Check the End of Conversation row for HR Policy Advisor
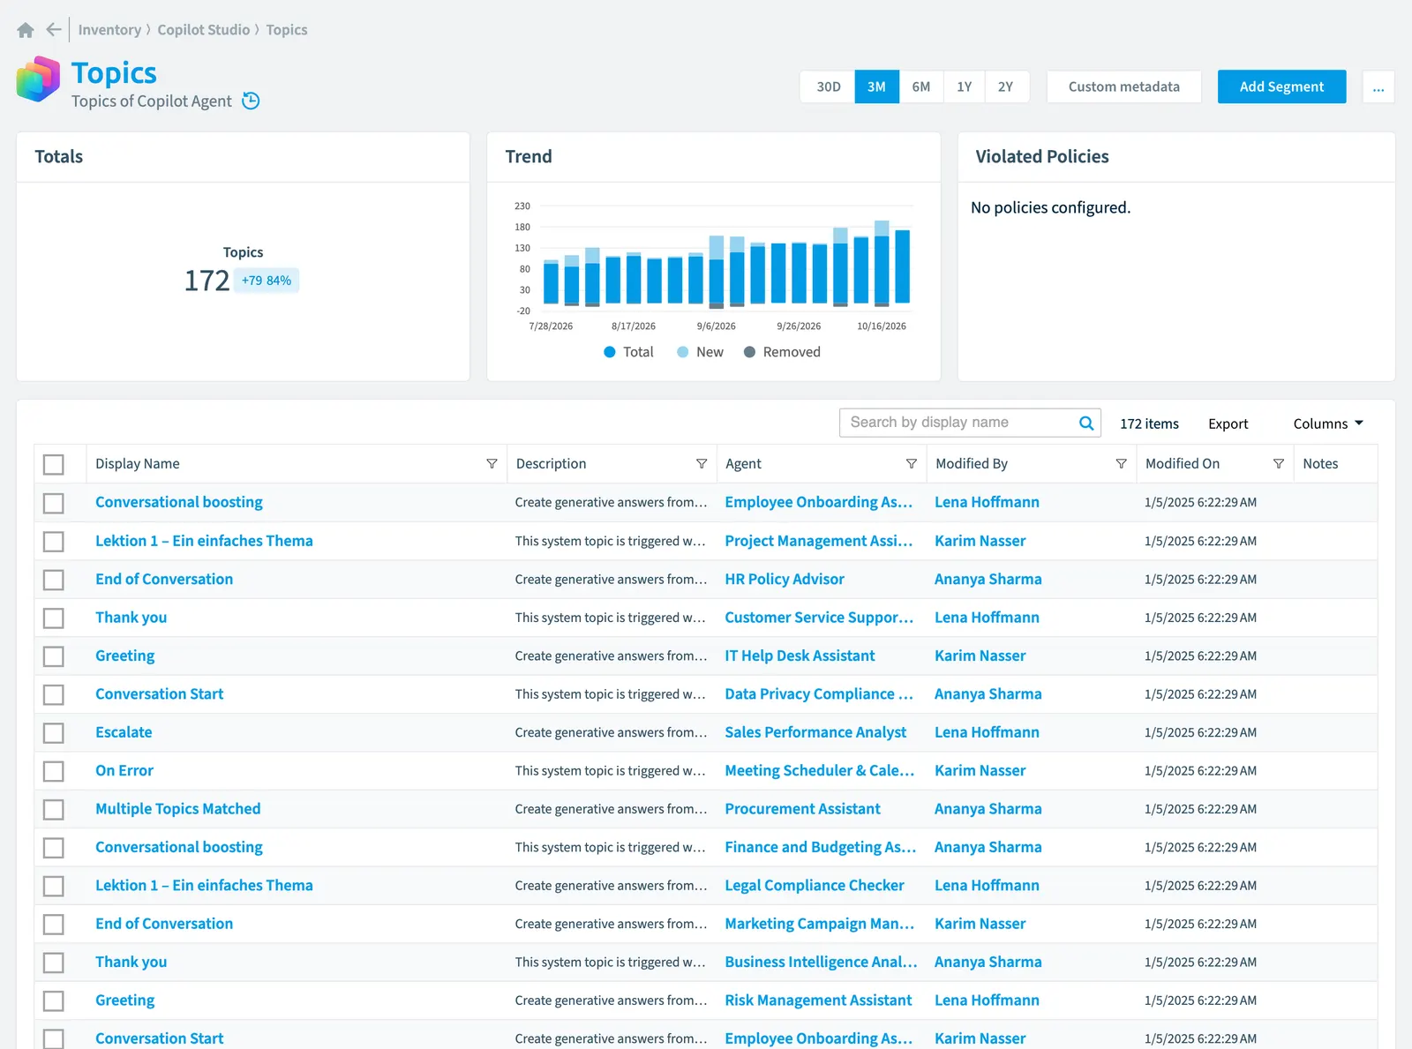This screenshot has height=1049, width=1412. click(x=54, y=580)
